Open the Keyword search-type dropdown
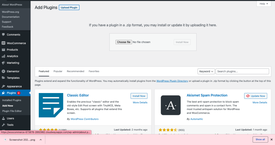 206,71
